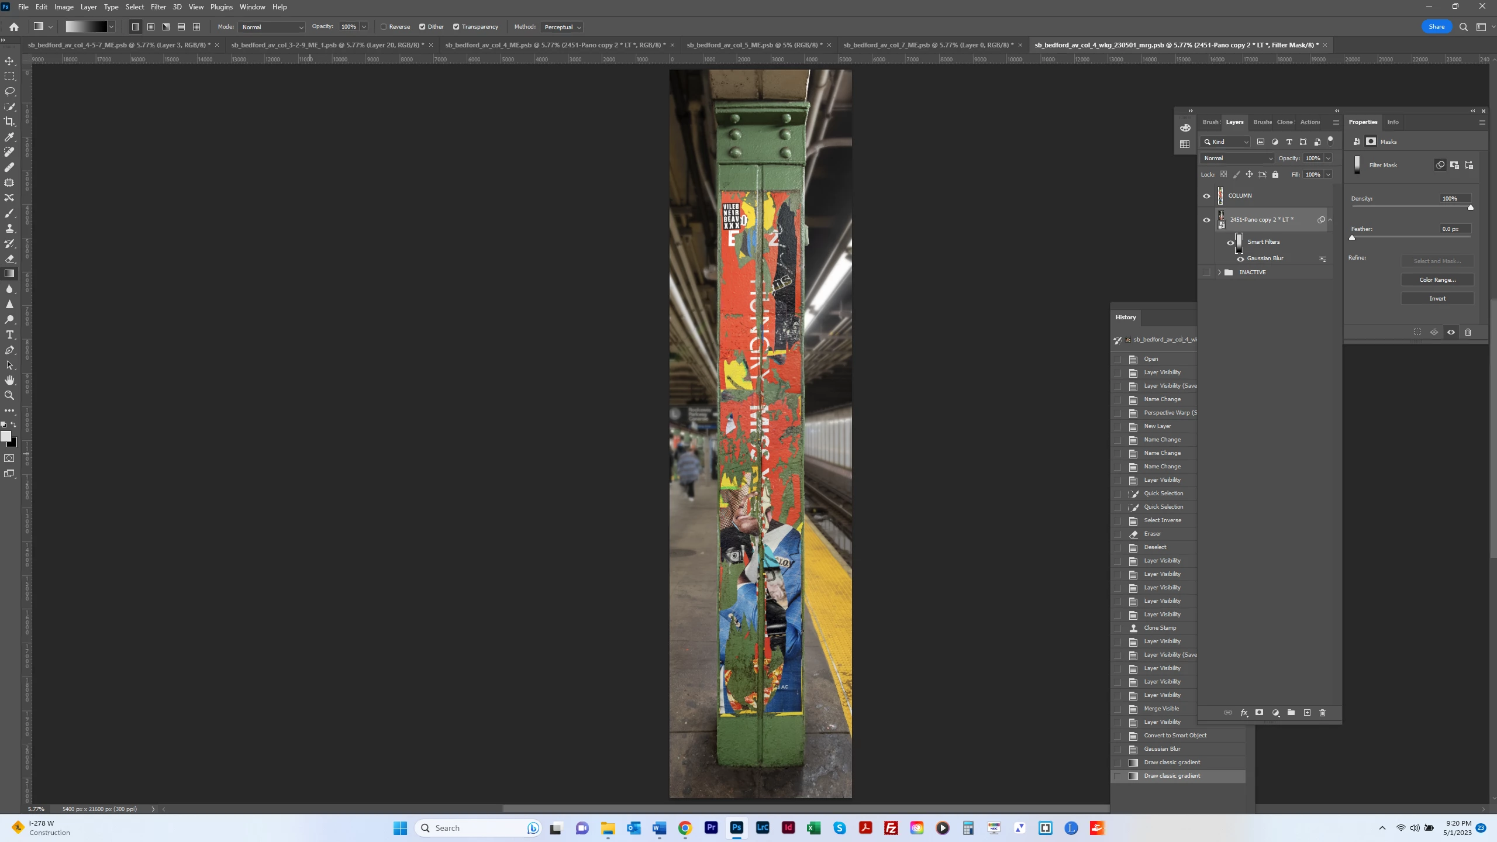This screenshot has height=842, width=1497.
Task: Open the Filter menu
Action: 158,7
